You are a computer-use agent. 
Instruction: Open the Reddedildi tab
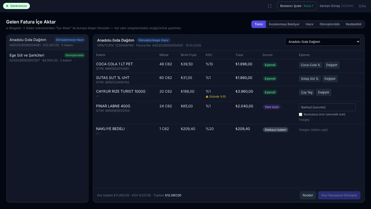pos(353,24)
